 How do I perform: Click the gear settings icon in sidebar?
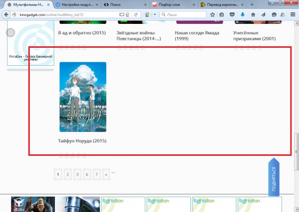point(10,32)
